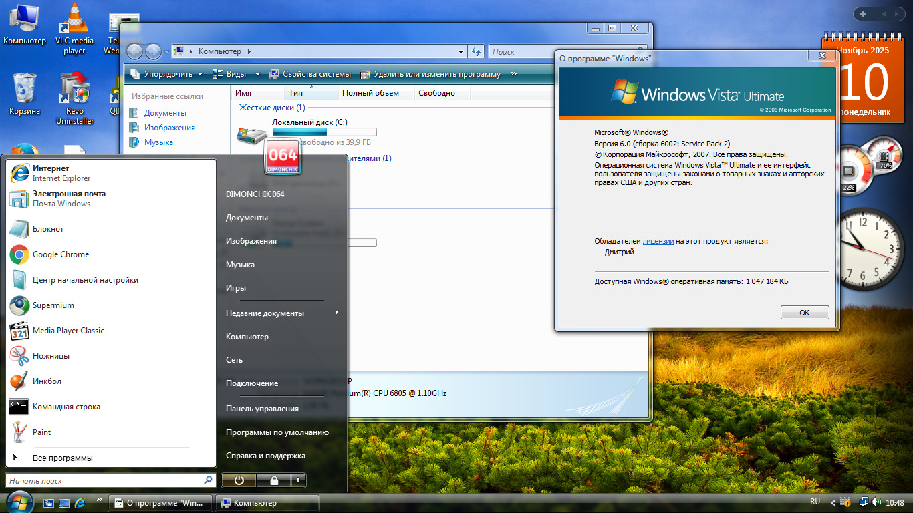
Task: Launch Supermium browser from Start menu
Action: pos(53,305)
